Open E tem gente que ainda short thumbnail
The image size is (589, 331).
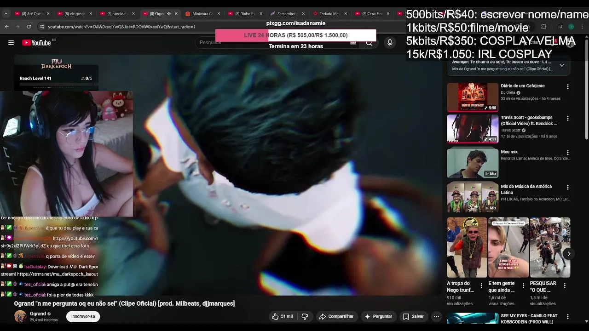[x=508, y=247]
